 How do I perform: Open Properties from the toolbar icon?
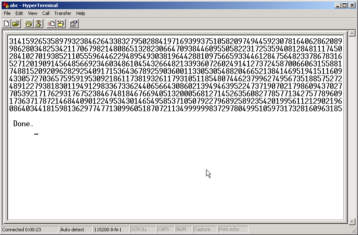(73, 24)
